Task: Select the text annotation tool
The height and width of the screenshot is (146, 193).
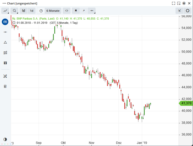Action: (x=5, y=63)
